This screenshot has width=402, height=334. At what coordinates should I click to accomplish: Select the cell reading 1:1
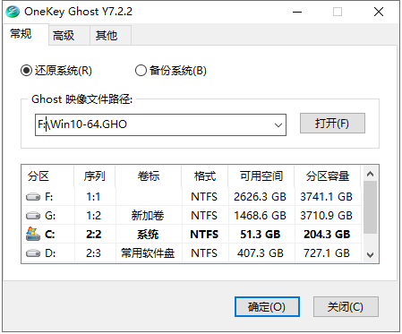click(93, 197)
